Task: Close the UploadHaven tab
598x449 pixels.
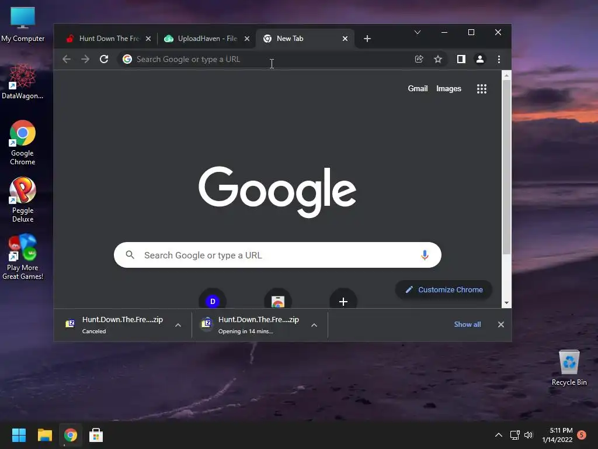Action: point(247,39)
